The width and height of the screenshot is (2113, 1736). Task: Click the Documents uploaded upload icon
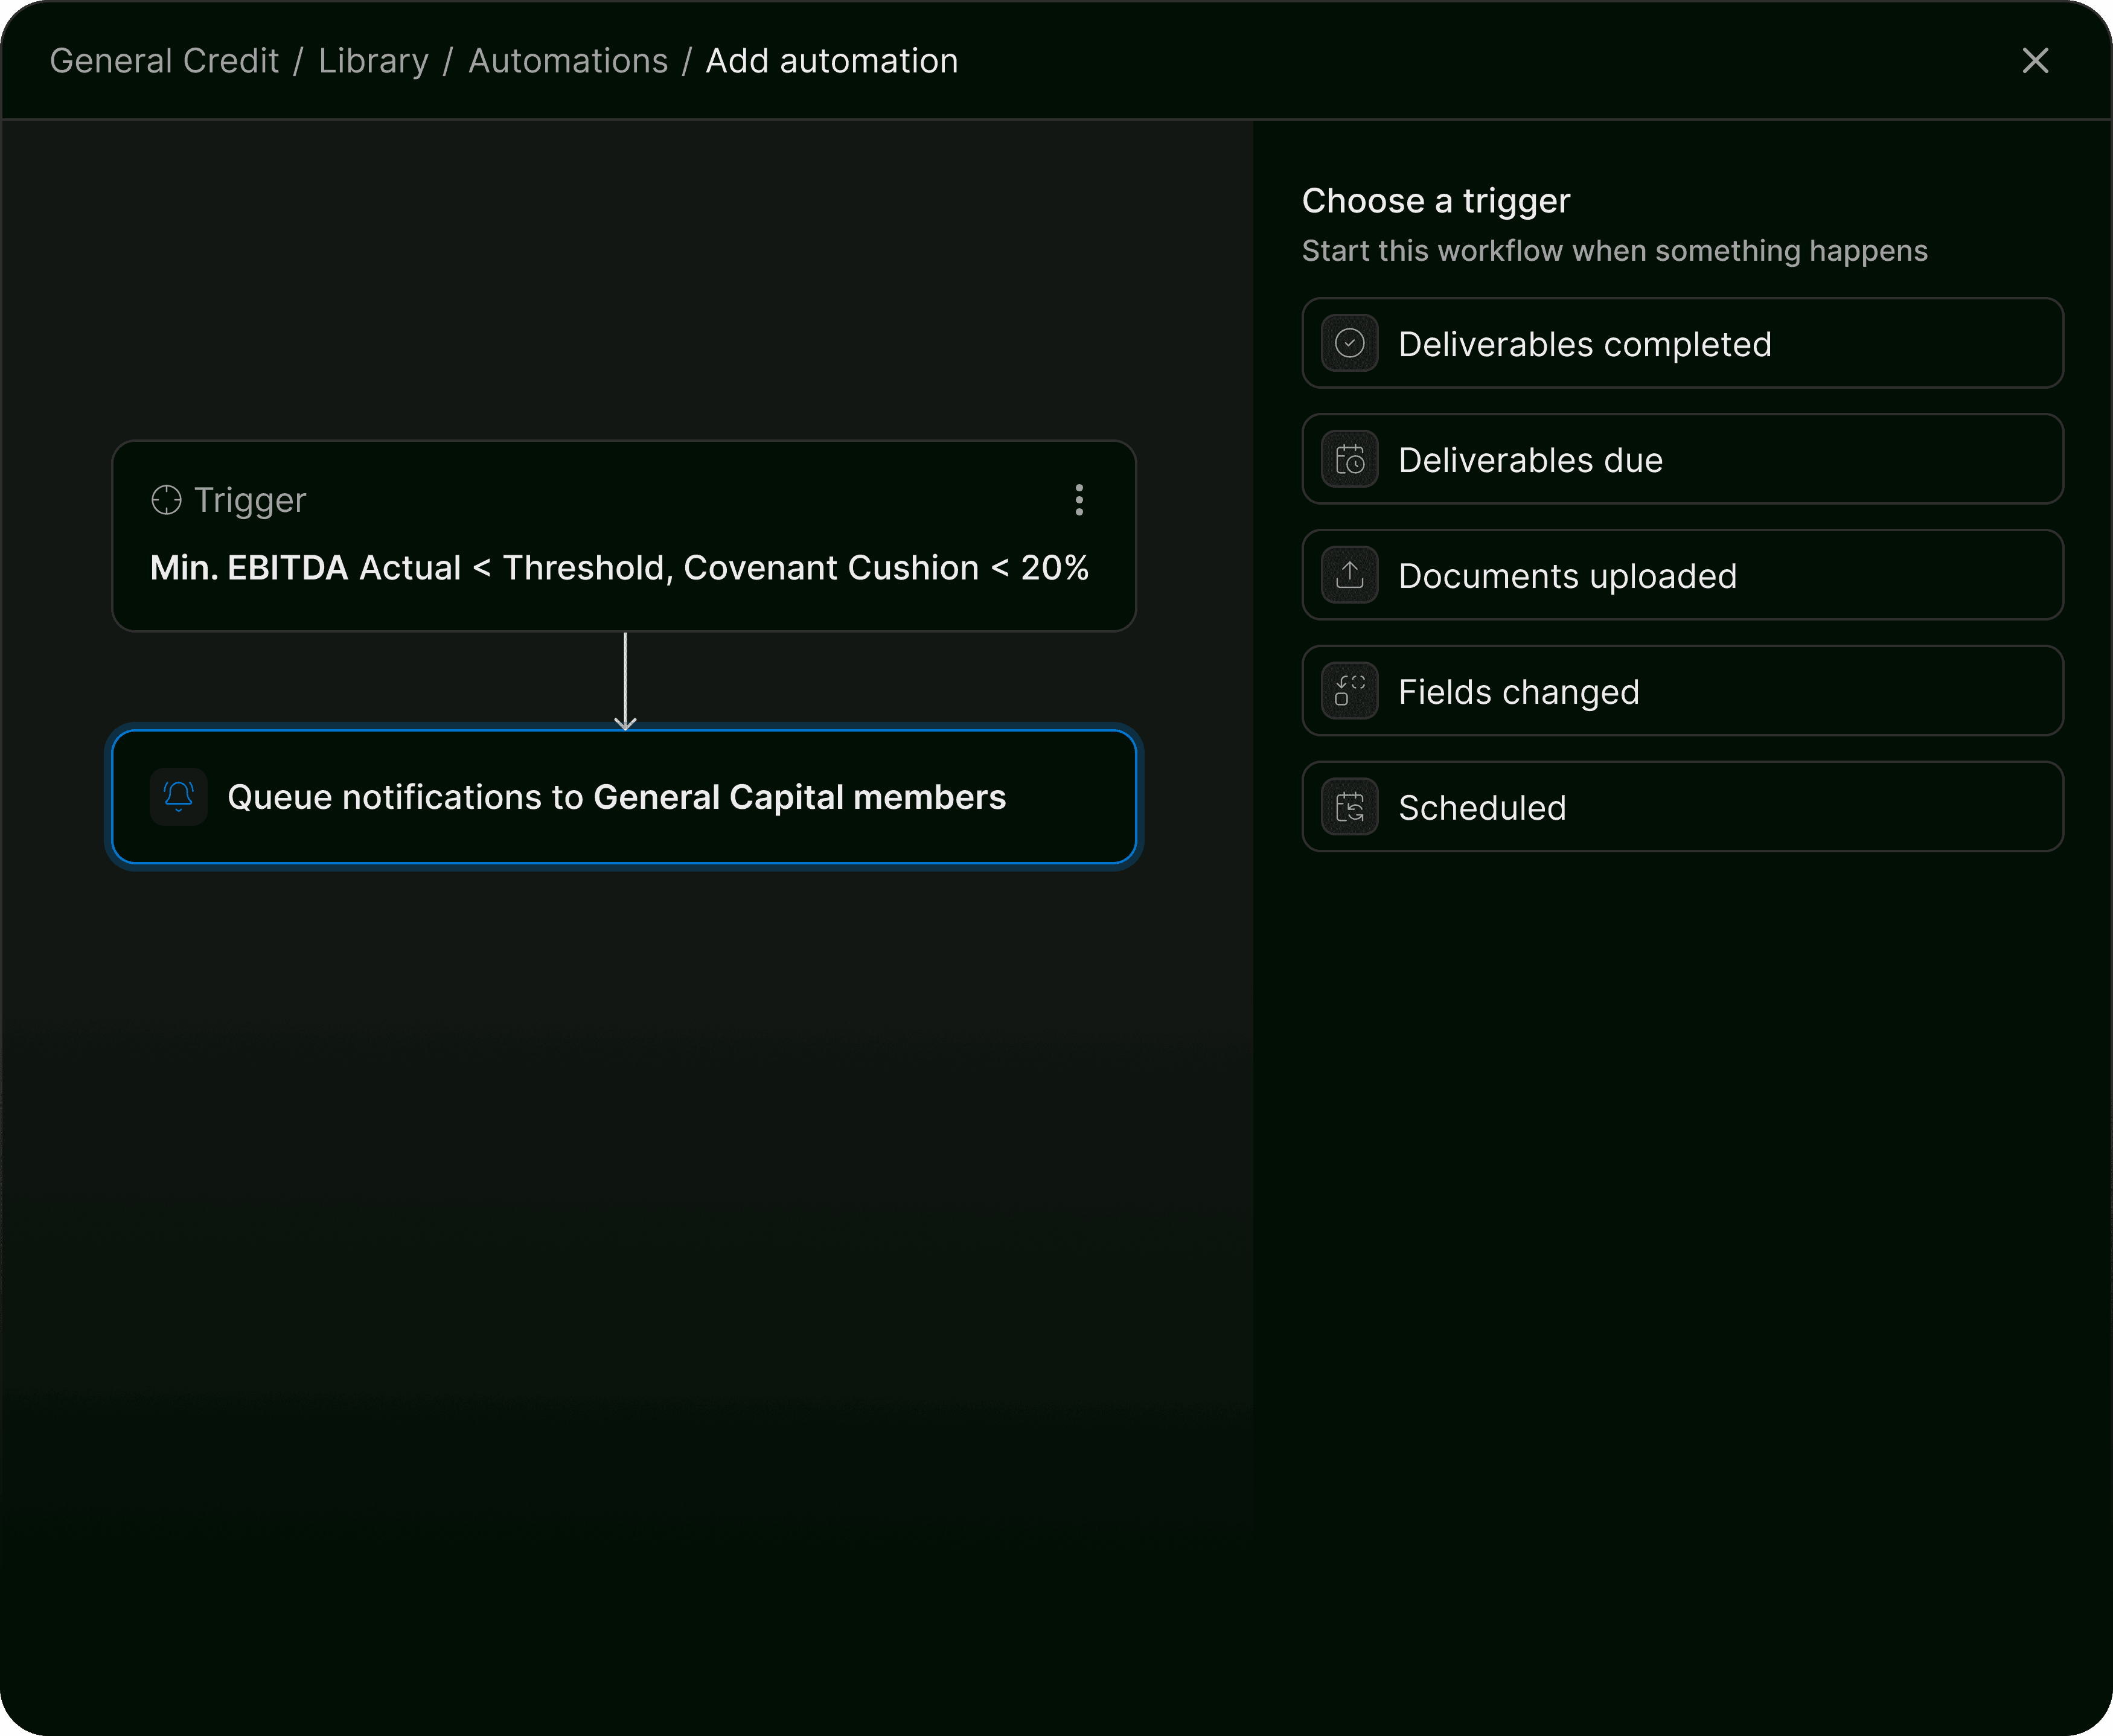coord(1349,576)
